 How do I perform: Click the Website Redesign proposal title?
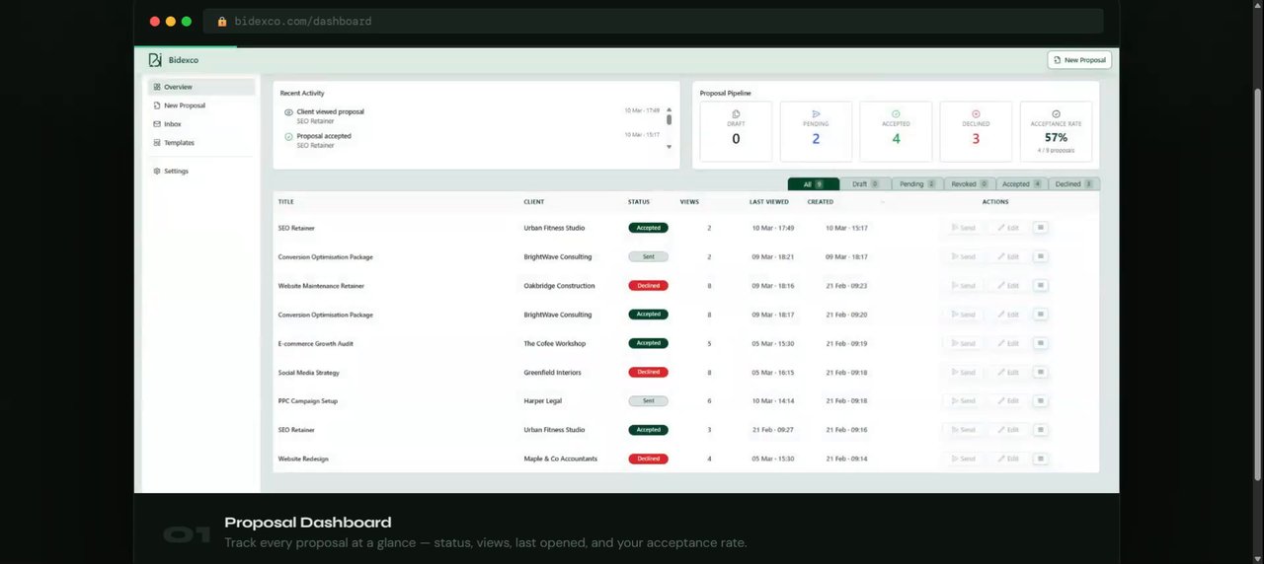303,458
